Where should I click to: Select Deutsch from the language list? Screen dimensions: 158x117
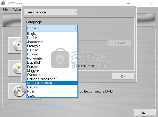point(52,50)
